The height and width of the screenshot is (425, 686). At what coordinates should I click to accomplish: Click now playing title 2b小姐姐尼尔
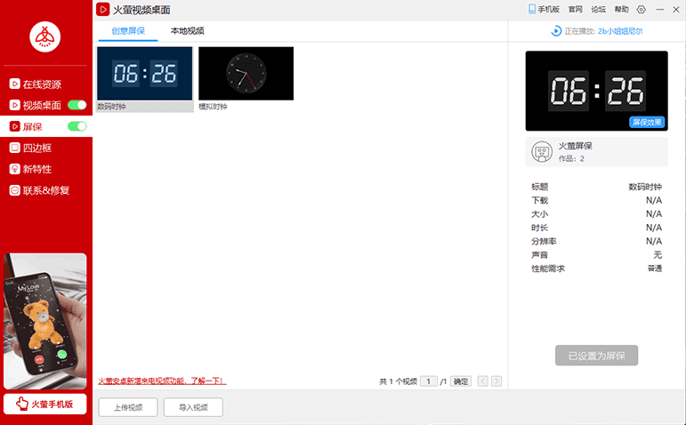click(x=620, y=31)
